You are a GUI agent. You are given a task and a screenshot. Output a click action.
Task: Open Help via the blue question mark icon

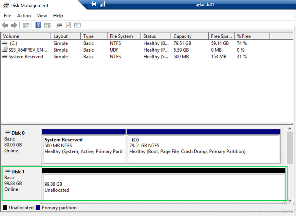(x=38, y=25)
